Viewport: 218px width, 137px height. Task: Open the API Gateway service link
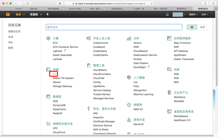[181, 51]
